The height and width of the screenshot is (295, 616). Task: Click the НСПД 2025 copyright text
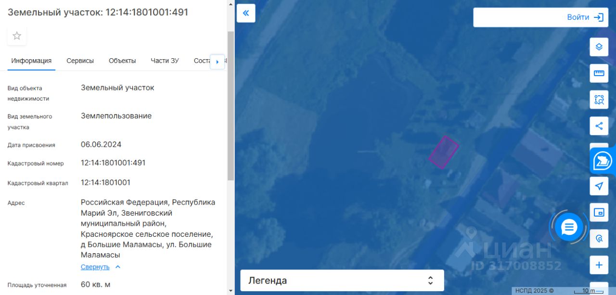(x=534, y=291)
